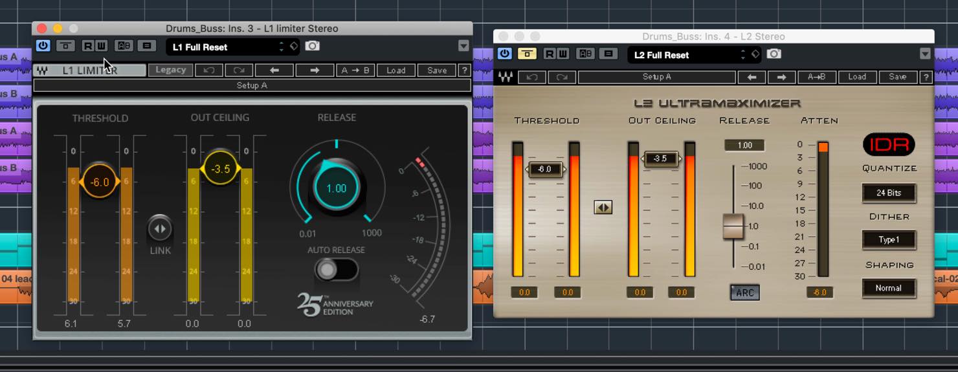Click the Waves logo in L1 limiter toolbar
Screen dimensions: 958x372
(42, 71)
